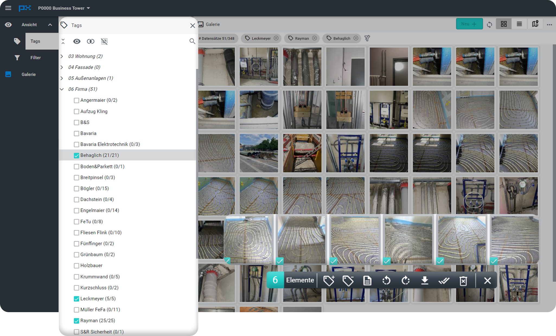Uncheck the Behaglich tag checkbox
556x336 pixels.
(x=76, y=156)
